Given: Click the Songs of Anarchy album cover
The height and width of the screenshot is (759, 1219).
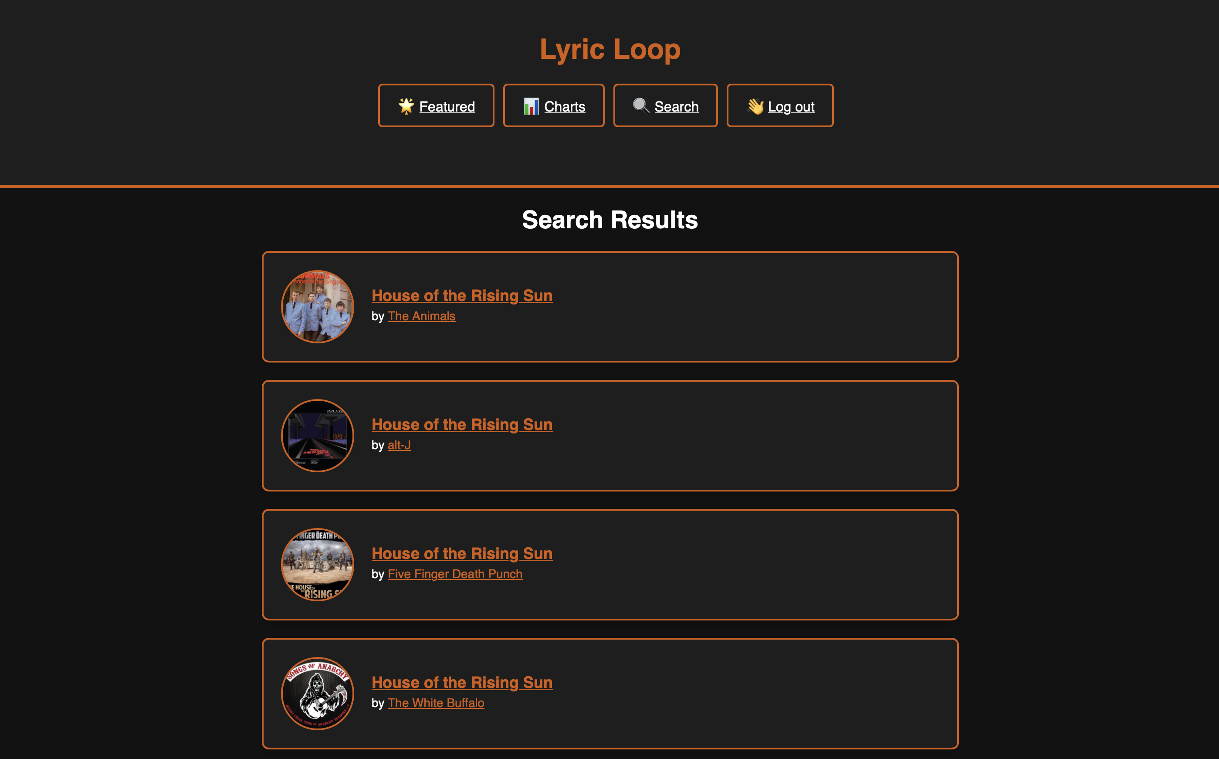Looking at the screenshot, I should coord(318,694).
